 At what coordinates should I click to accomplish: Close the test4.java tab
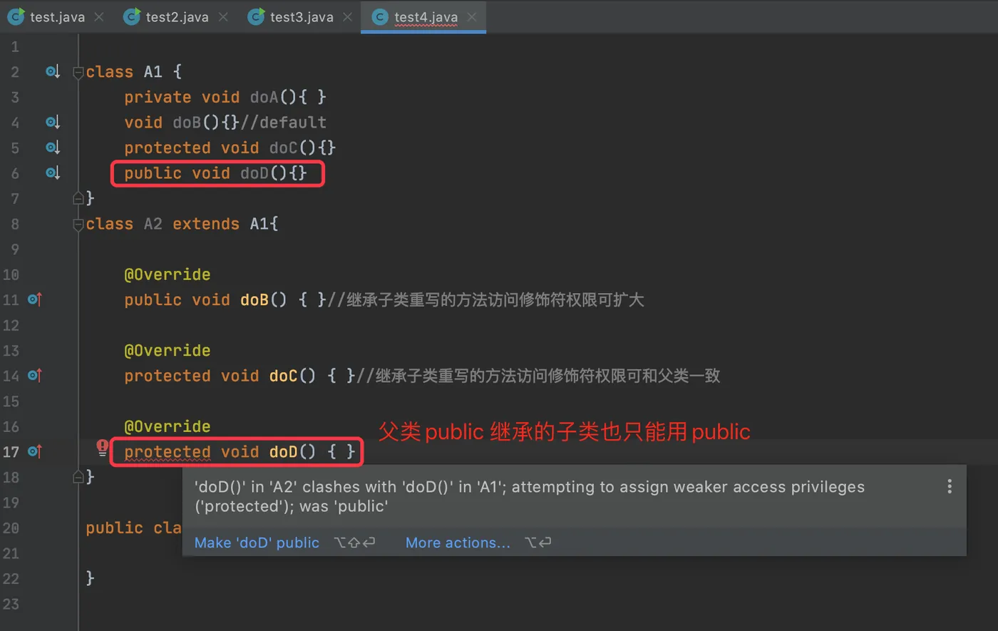click(471, 16)
